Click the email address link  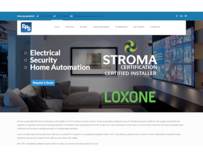pyautogui.click(x=88, y=16)
